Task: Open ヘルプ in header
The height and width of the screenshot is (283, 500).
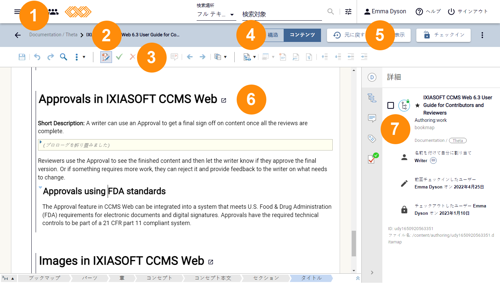Action: [428, 12]
